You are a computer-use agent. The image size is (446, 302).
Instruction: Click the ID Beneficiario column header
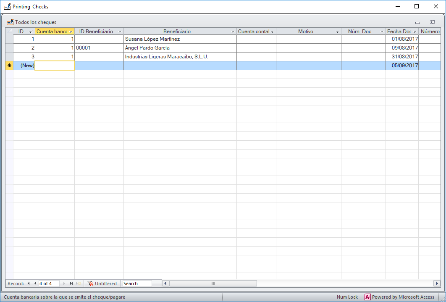tap(96, 32)
